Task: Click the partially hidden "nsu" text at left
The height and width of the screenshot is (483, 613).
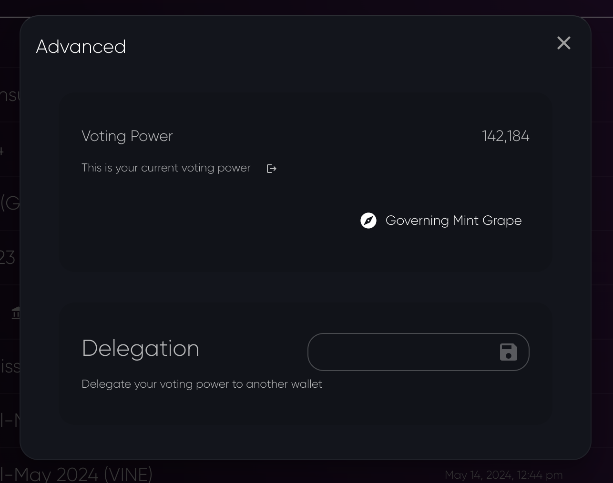Action: [x=10, y=95]
